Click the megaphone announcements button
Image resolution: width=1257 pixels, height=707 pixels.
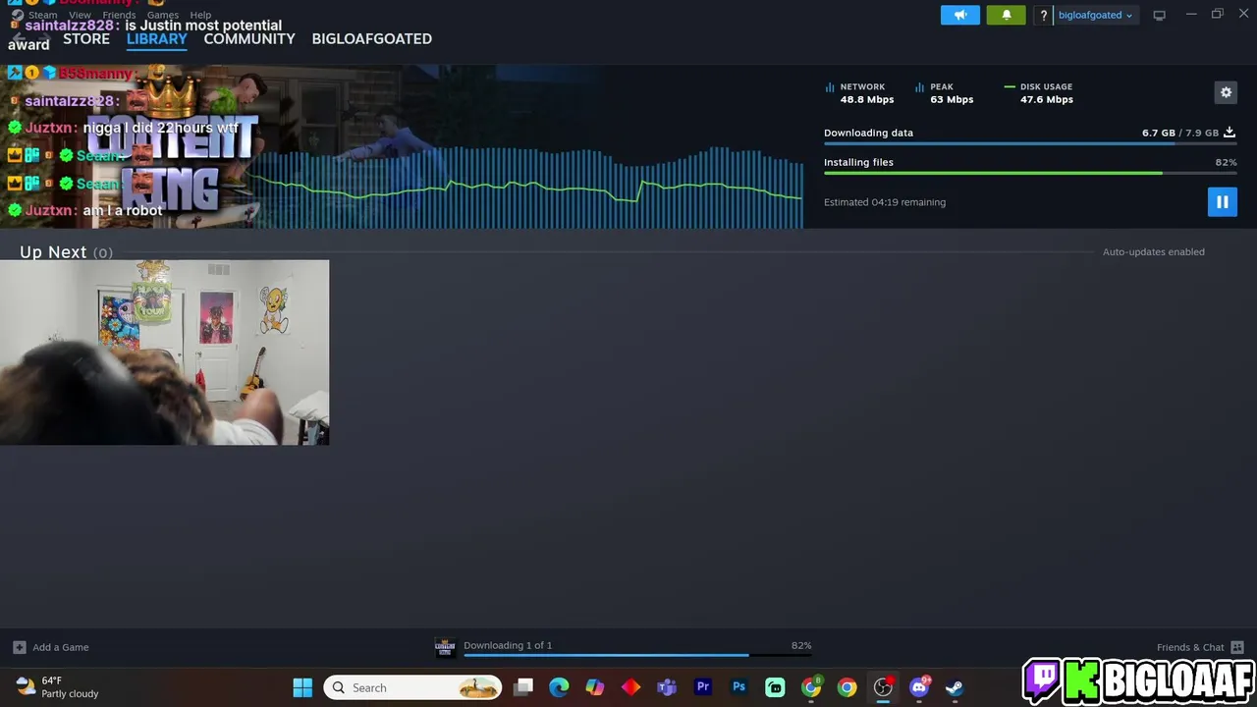(960, 15)
